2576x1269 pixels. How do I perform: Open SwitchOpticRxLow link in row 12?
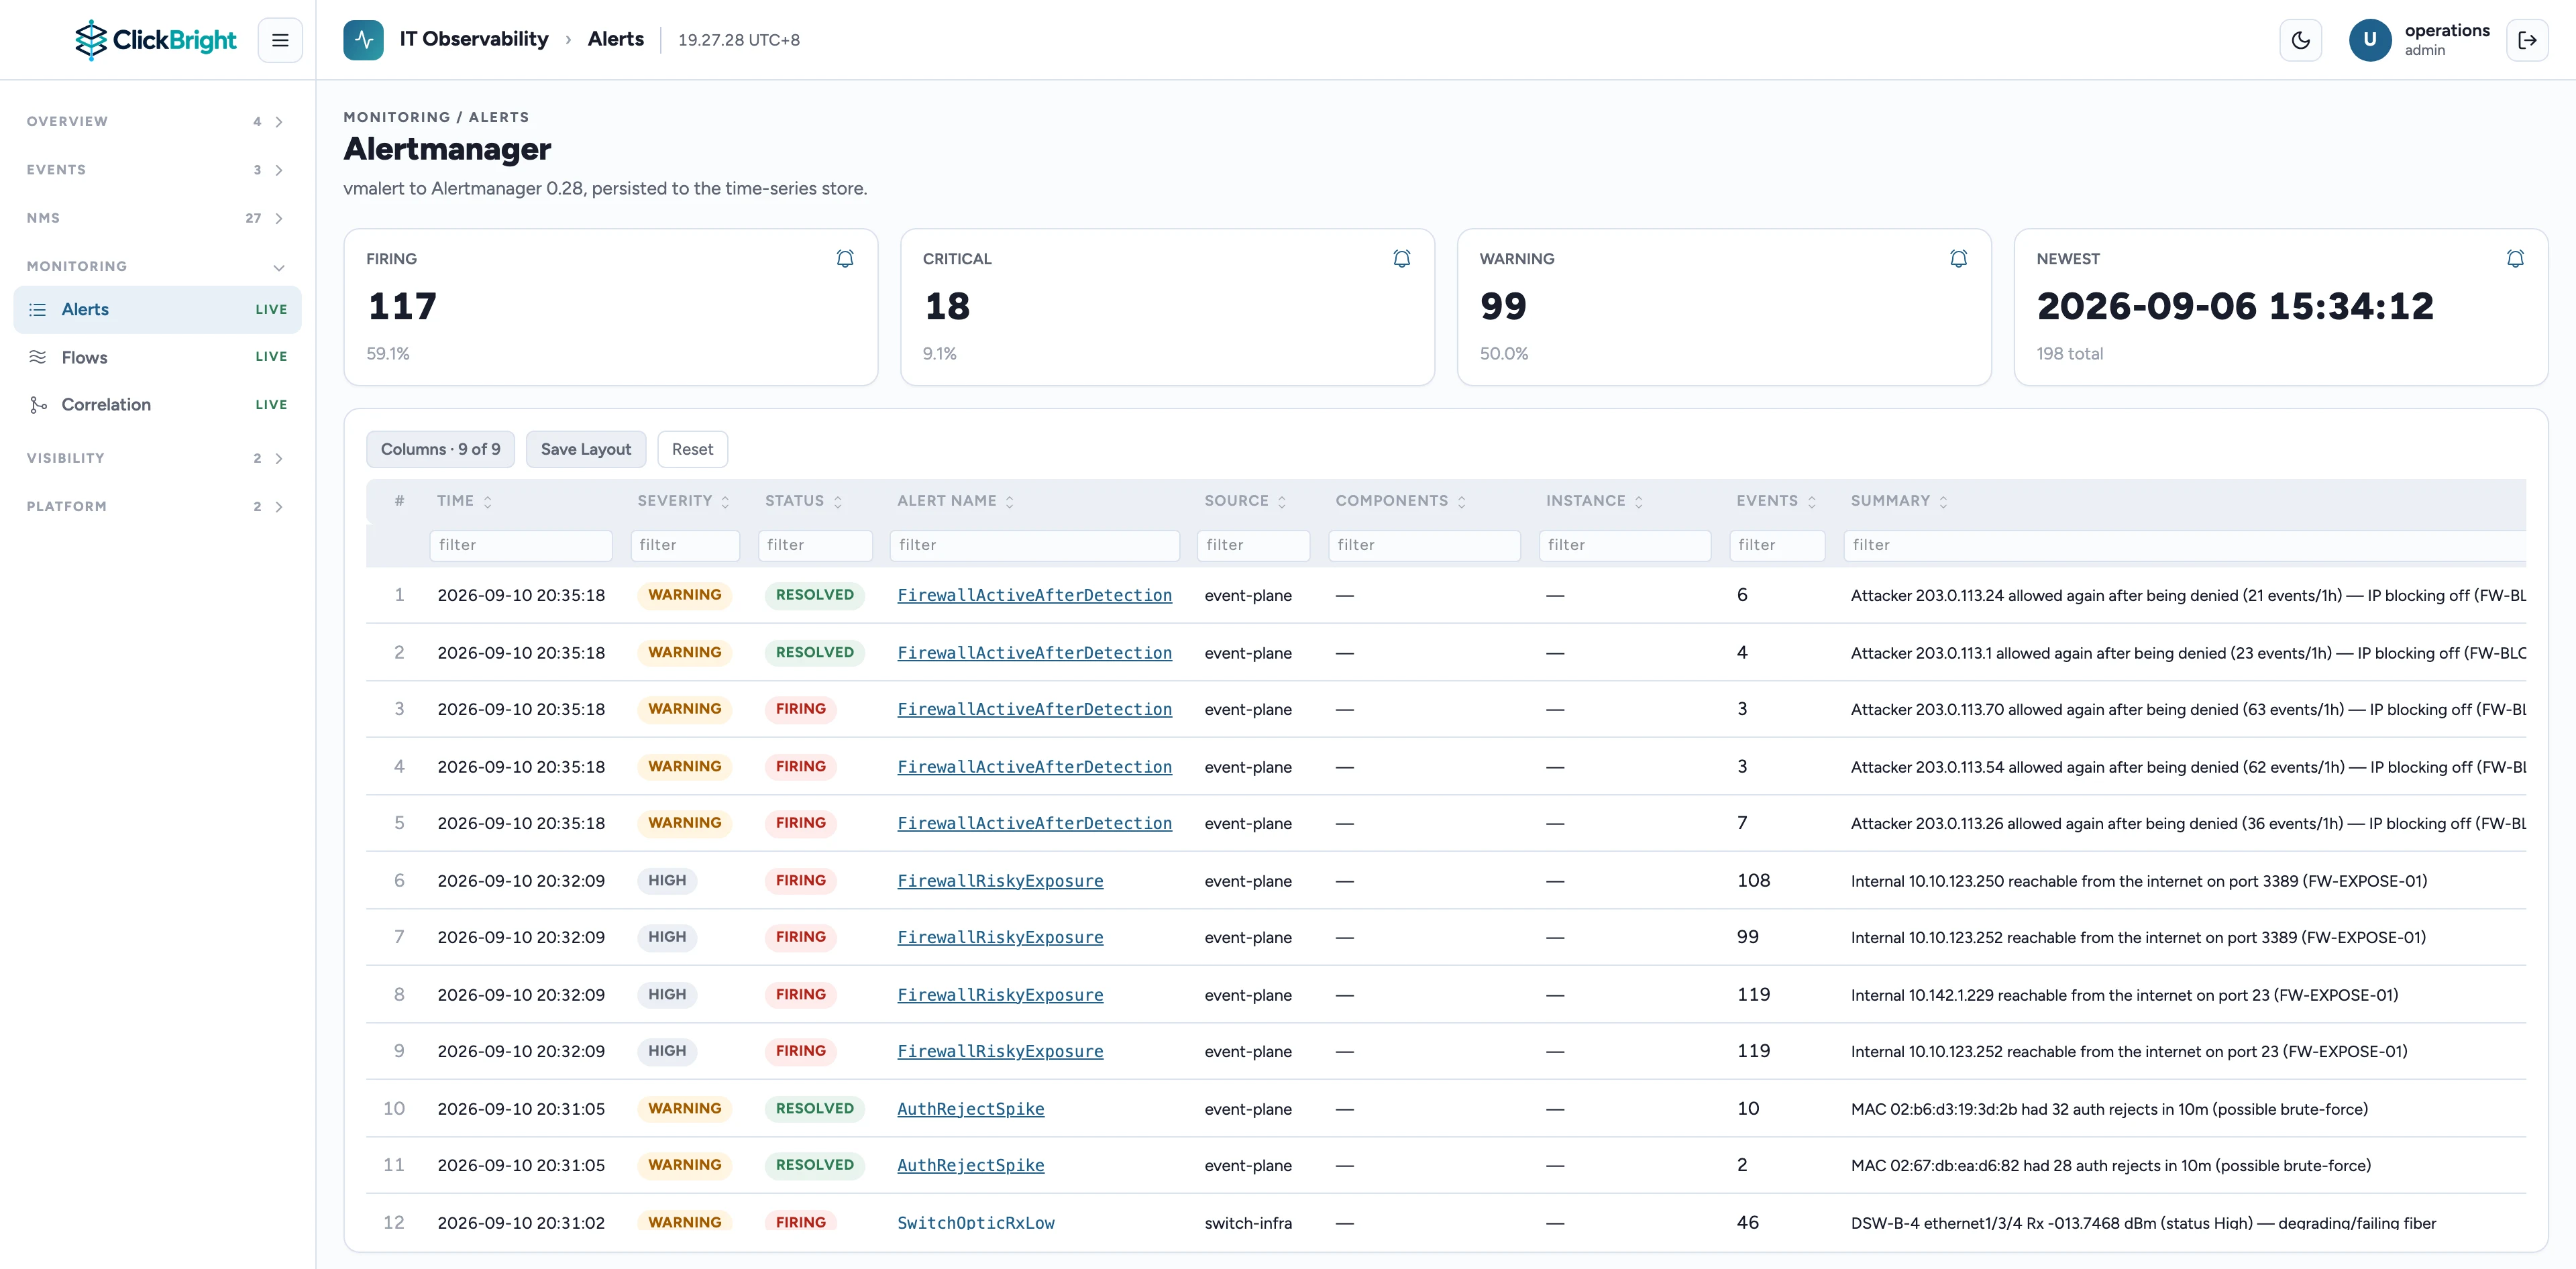(976, 1222)
